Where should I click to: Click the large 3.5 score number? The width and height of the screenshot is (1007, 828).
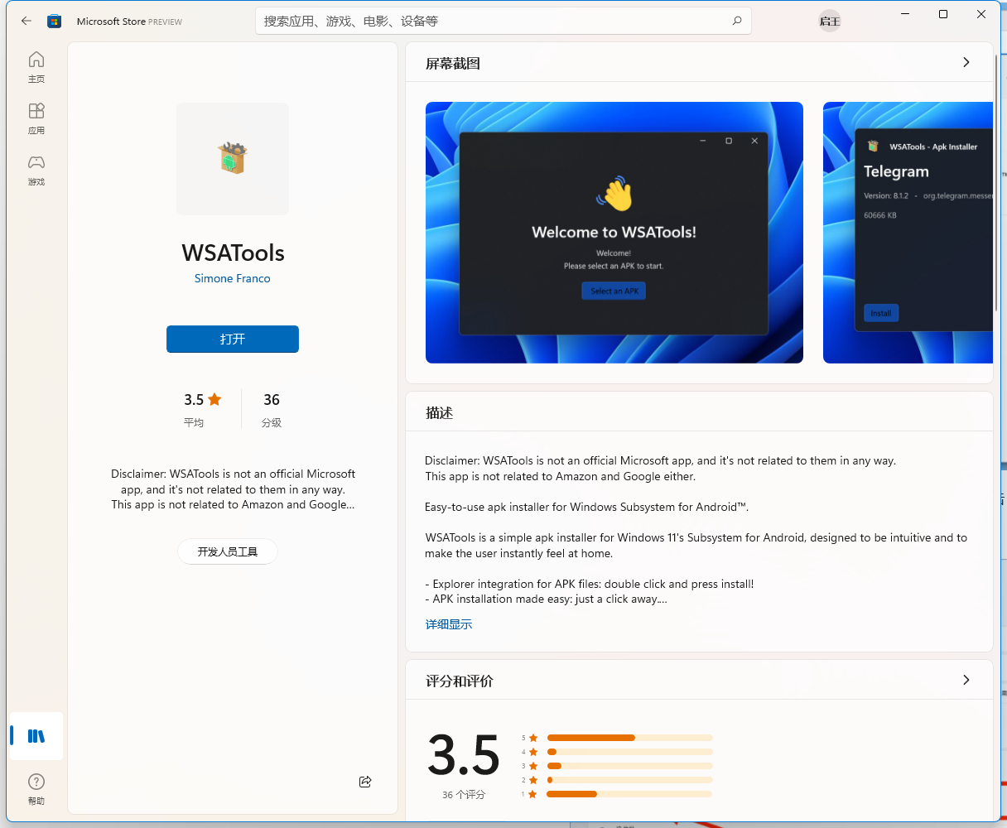pos(464,755)
